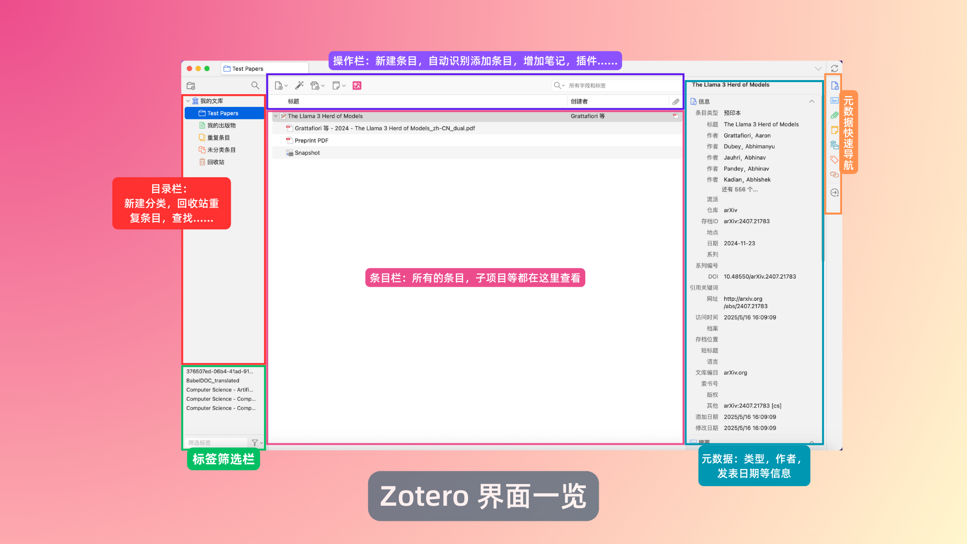Open 我的出版物 in the library tree
967x544 pixels.
click(x=221, y=125)
